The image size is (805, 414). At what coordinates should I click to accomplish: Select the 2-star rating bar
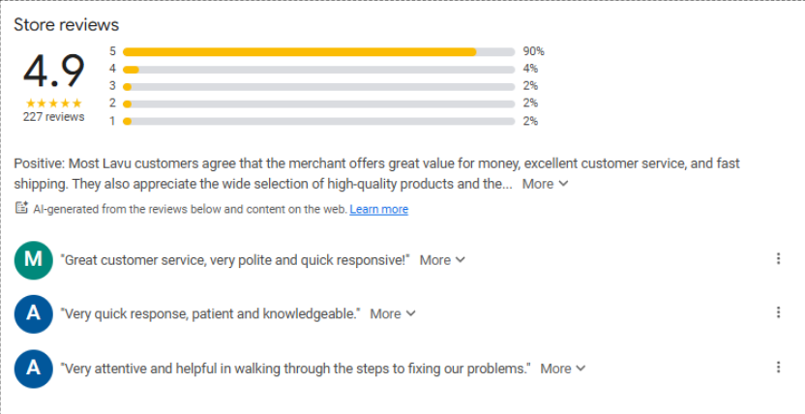pos(319,103)
